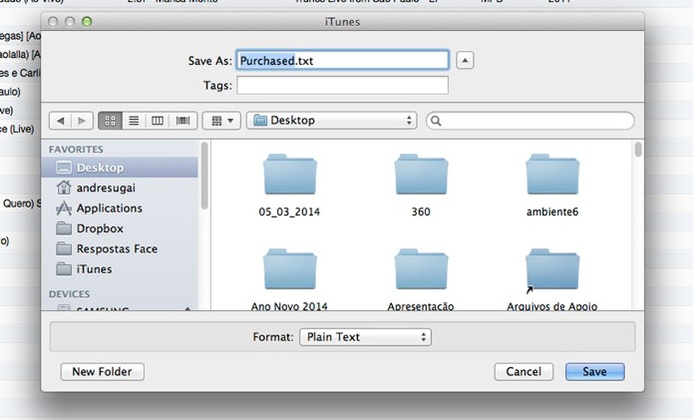This screenshot has width=693, height=420.
Task: Switch to Cover Flow view
Action: (x=182, y=121)
